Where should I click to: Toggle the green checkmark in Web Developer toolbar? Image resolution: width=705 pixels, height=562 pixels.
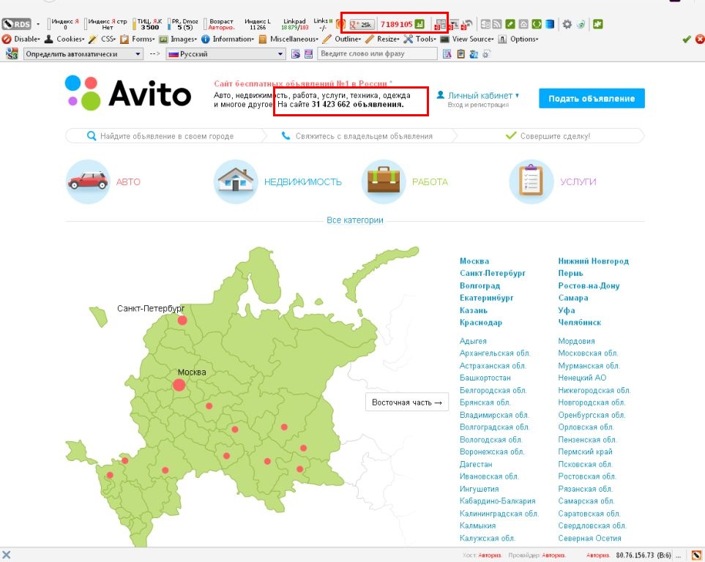click(x=685, y=39)
